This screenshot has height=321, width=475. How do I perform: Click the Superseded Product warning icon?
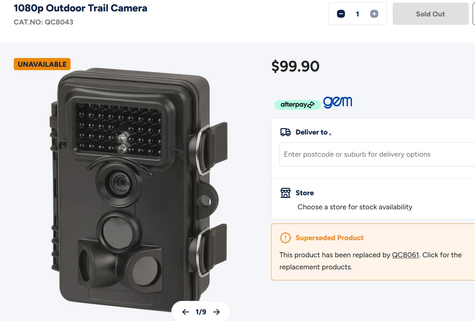click(x=285, y=238)
